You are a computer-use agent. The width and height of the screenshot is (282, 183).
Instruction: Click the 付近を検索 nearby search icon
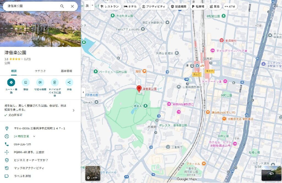[40, 82]
